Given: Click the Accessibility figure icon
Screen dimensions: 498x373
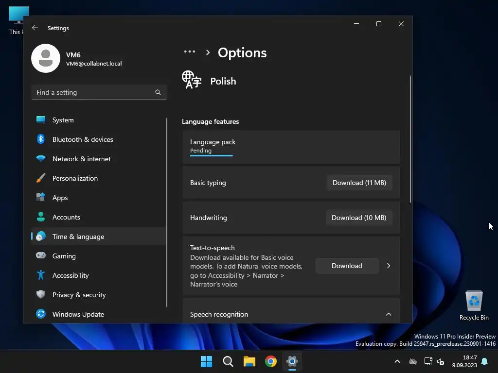Looking at the screenshot, I should (41, 275).
